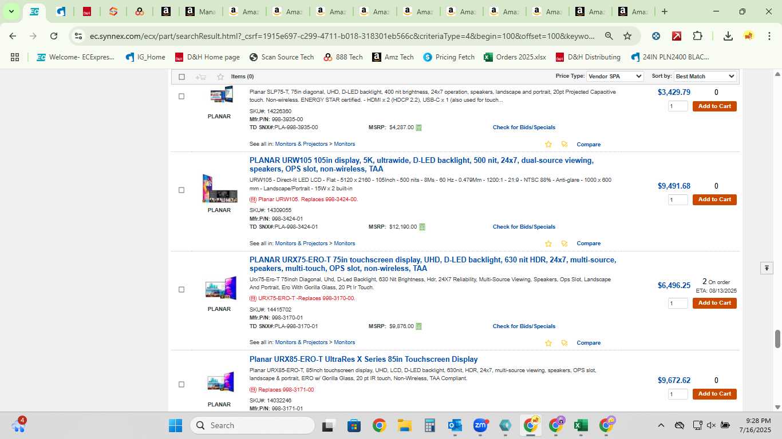Open the Sort by dropdown showing Best Match
782x439 pixels.
[x=705, y=77]
